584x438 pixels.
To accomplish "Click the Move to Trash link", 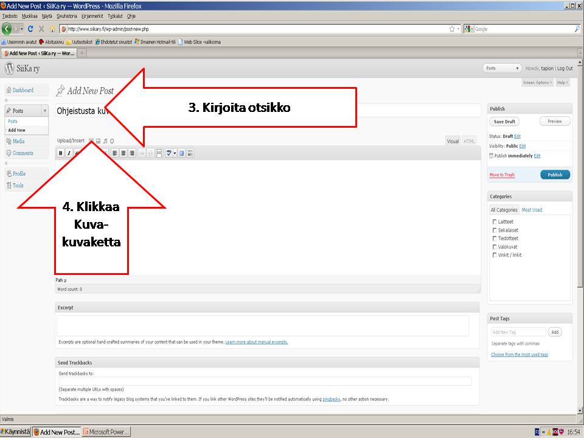I will coord(502,175).
